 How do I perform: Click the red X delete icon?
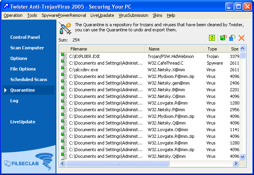pos(241,38)
